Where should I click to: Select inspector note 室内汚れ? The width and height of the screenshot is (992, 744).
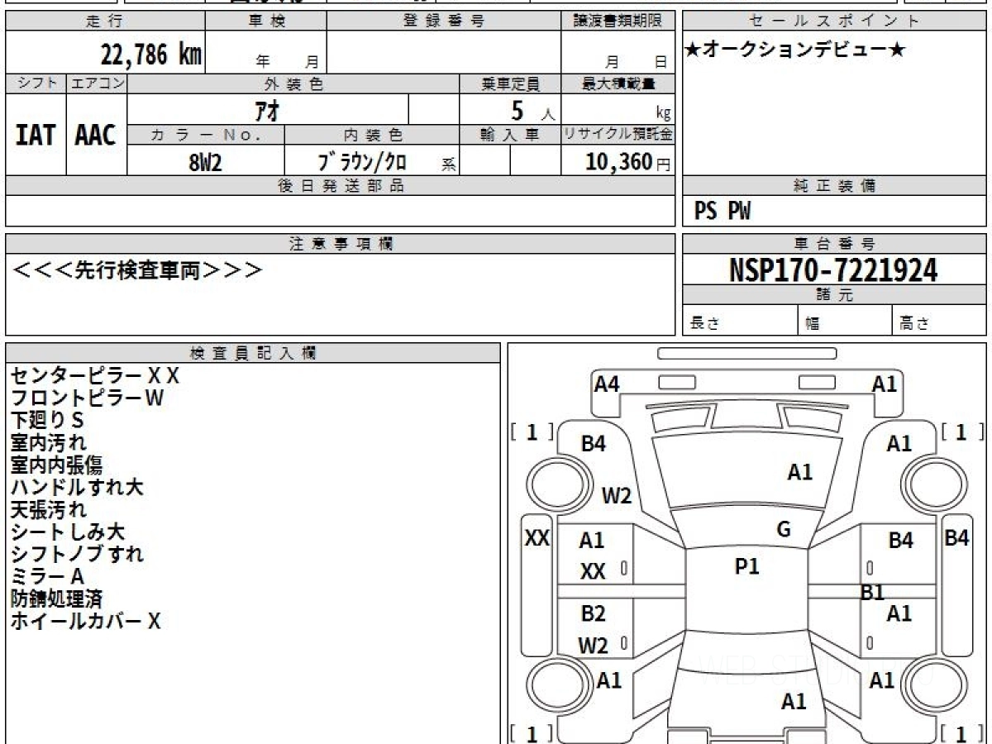coord(48,443)
